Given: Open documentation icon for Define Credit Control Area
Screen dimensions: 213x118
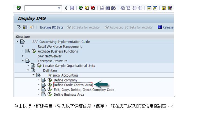Looking at the screenshot, I should (44, 85).
